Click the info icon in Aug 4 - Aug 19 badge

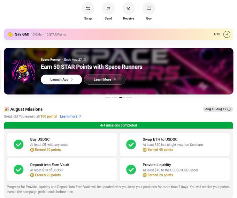click(x=229, y=109)
